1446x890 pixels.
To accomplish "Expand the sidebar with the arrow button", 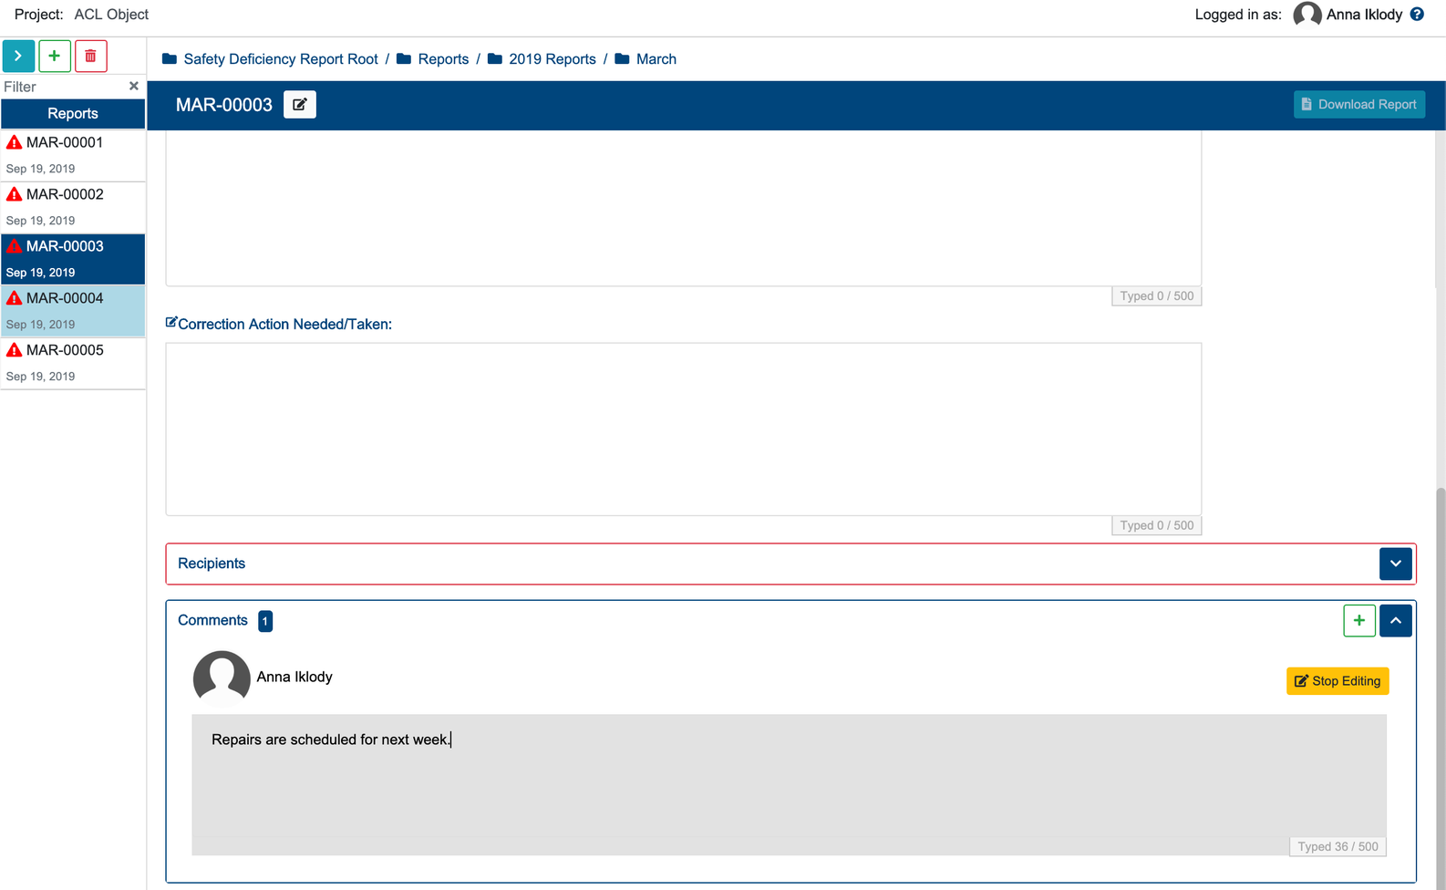I will pos(18,56).
